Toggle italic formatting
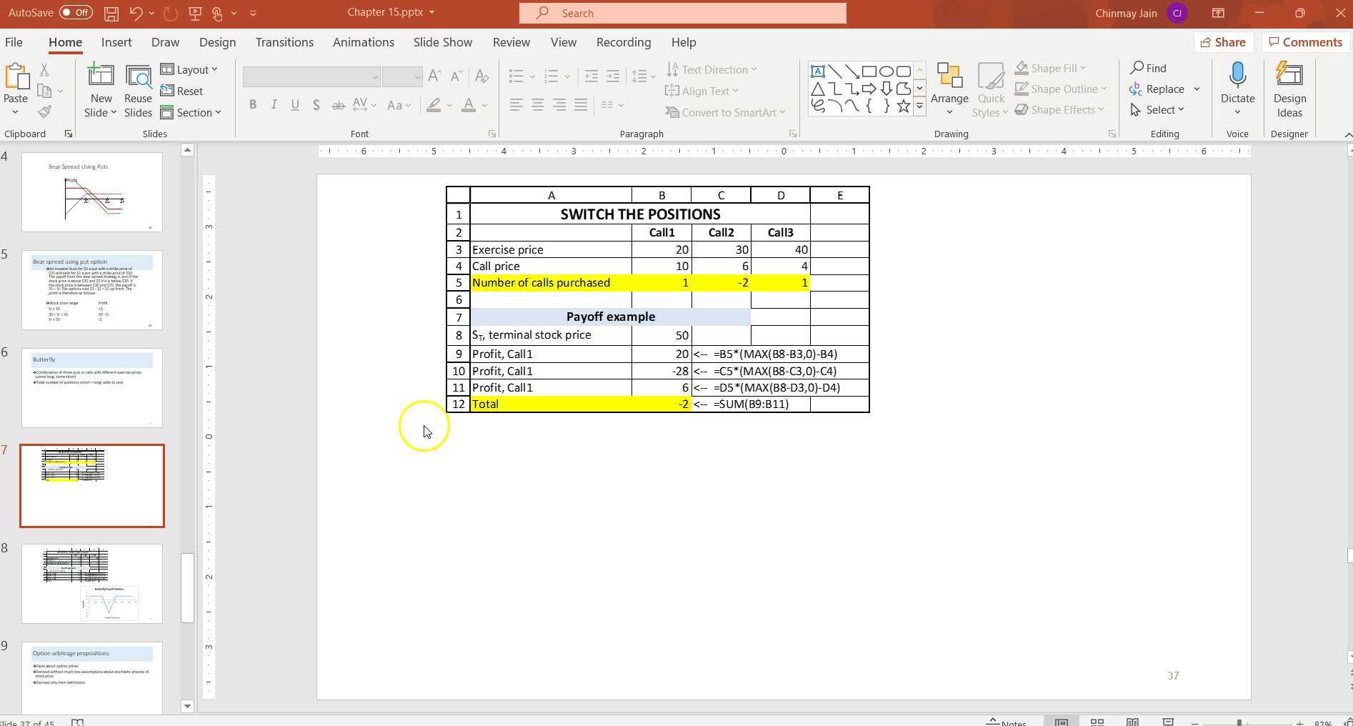The height and width of the screenshot is (726, 1353). tap(274, 104)
